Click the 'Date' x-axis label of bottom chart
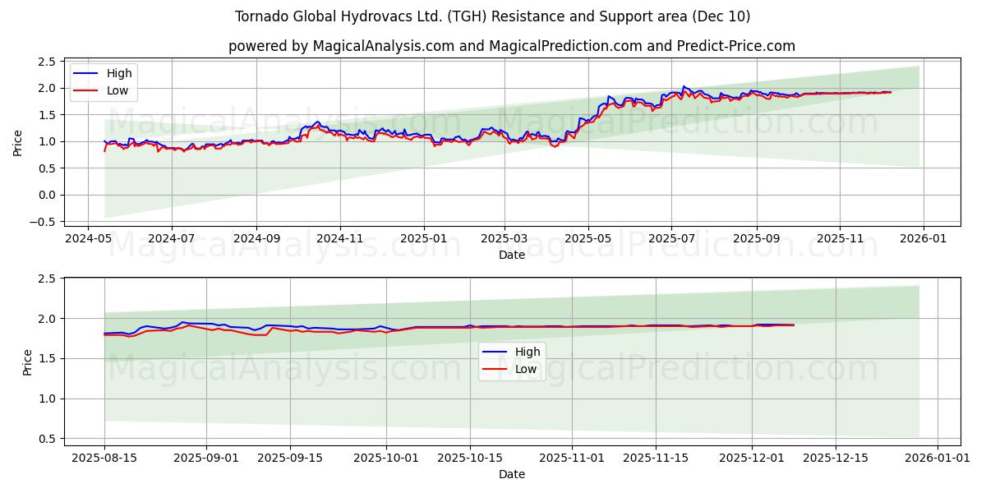This screenshot has width=986, height=493. (511, 474)
